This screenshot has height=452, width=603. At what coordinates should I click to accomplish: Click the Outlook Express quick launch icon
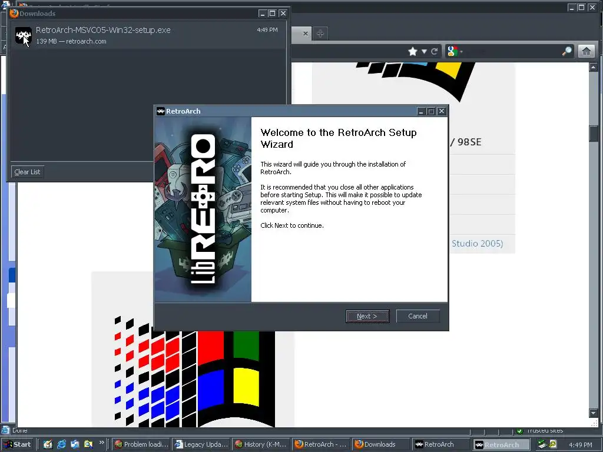[75, 444]
